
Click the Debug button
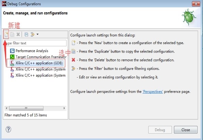click(x=160, y=129)
